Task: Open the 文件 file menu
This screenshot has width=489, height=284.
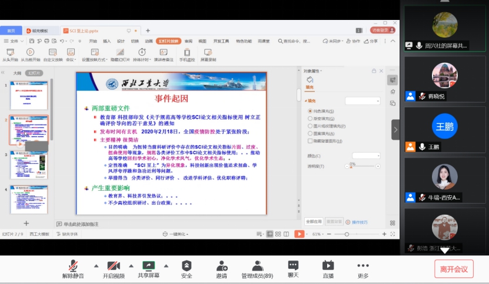Action: coord(14,41)
